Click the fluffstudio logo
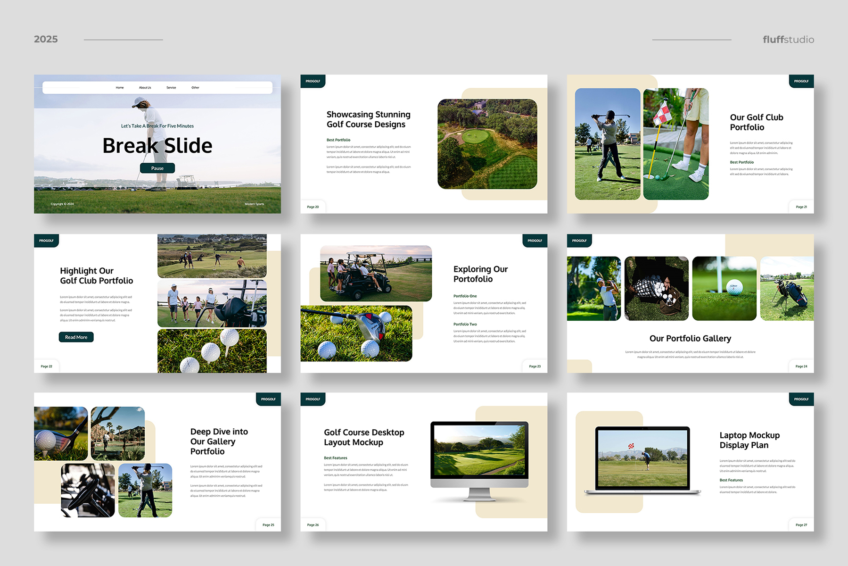Image resolution: width=848 pixels, height=566 pixels. (788, 40)
